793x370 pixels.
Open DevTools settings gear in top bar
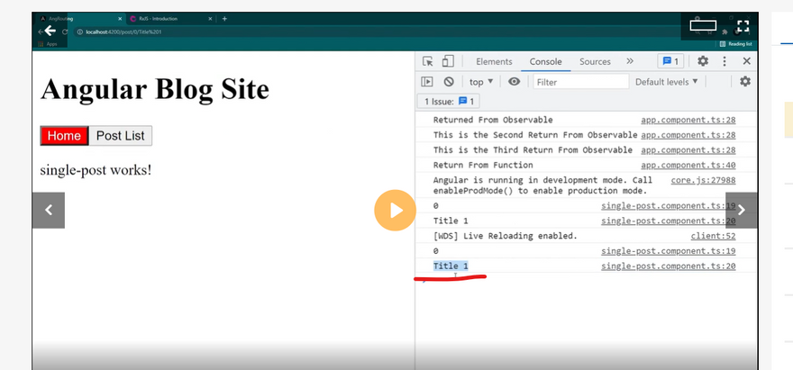pos(702,61)
